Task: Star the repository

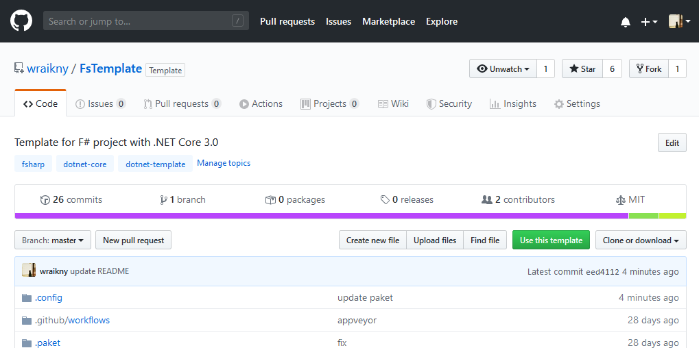Action: coord(582,69)
